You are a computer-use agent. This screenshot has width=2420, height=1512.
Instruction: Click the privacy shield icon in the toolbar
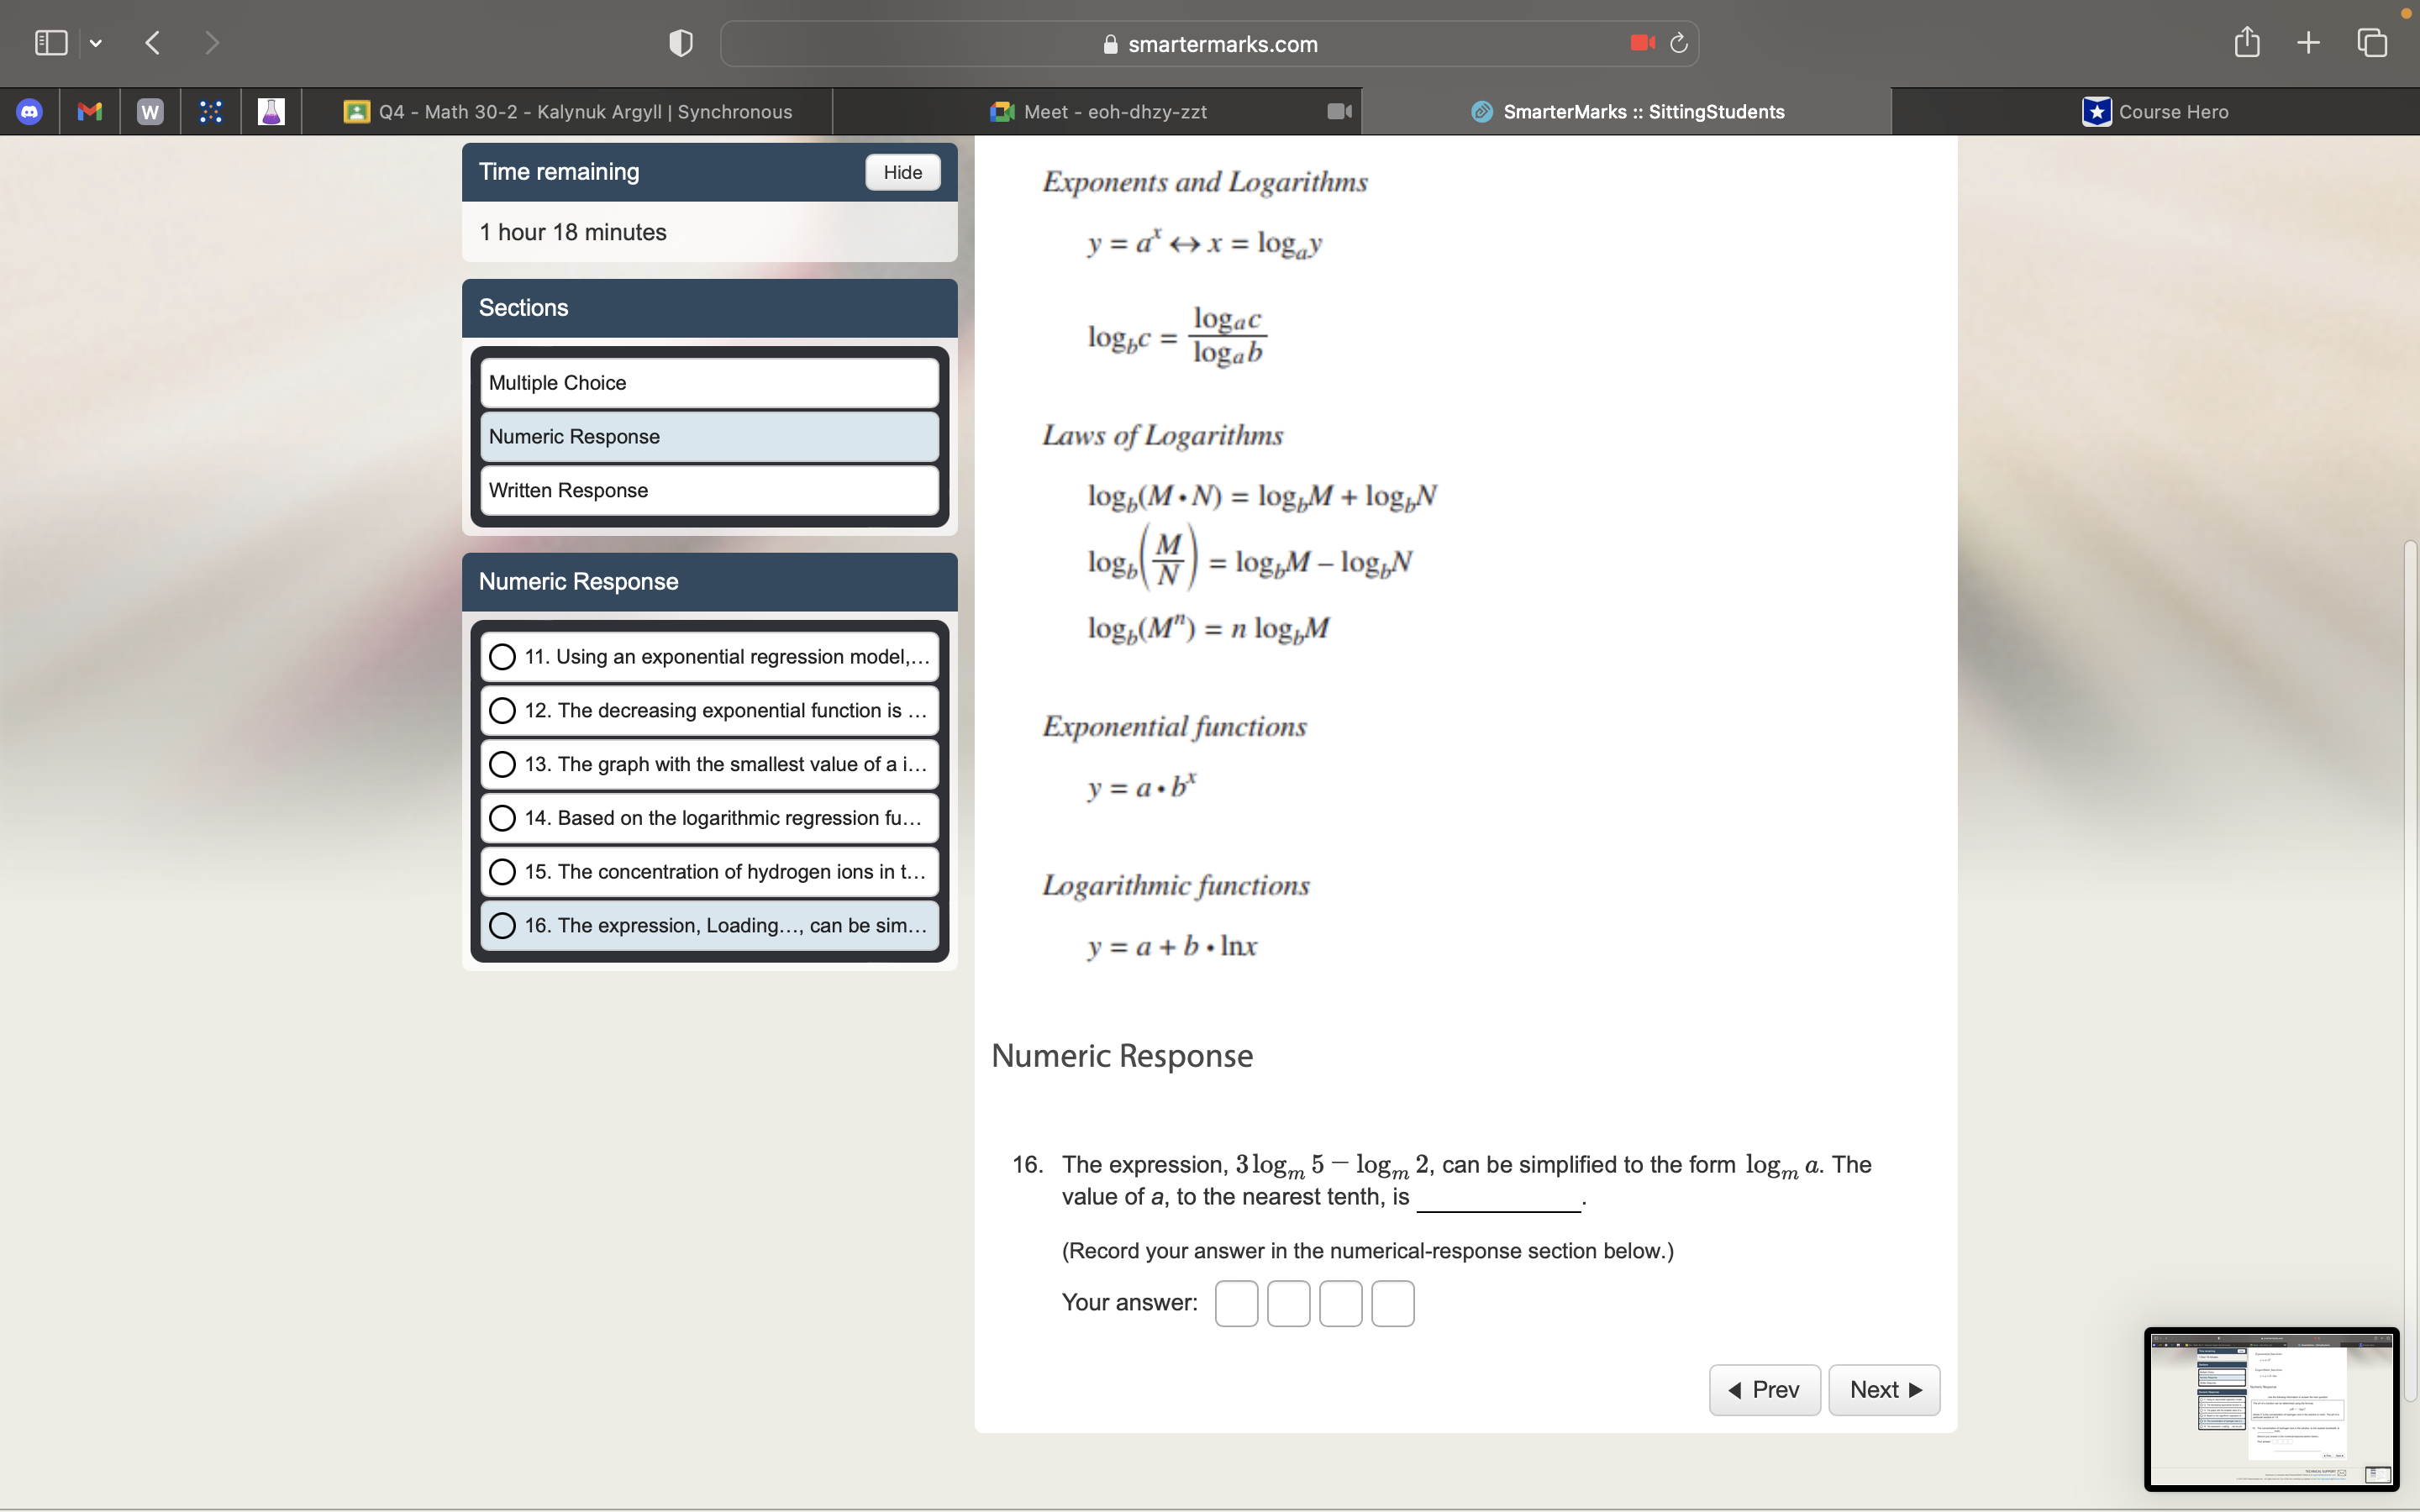679,42
